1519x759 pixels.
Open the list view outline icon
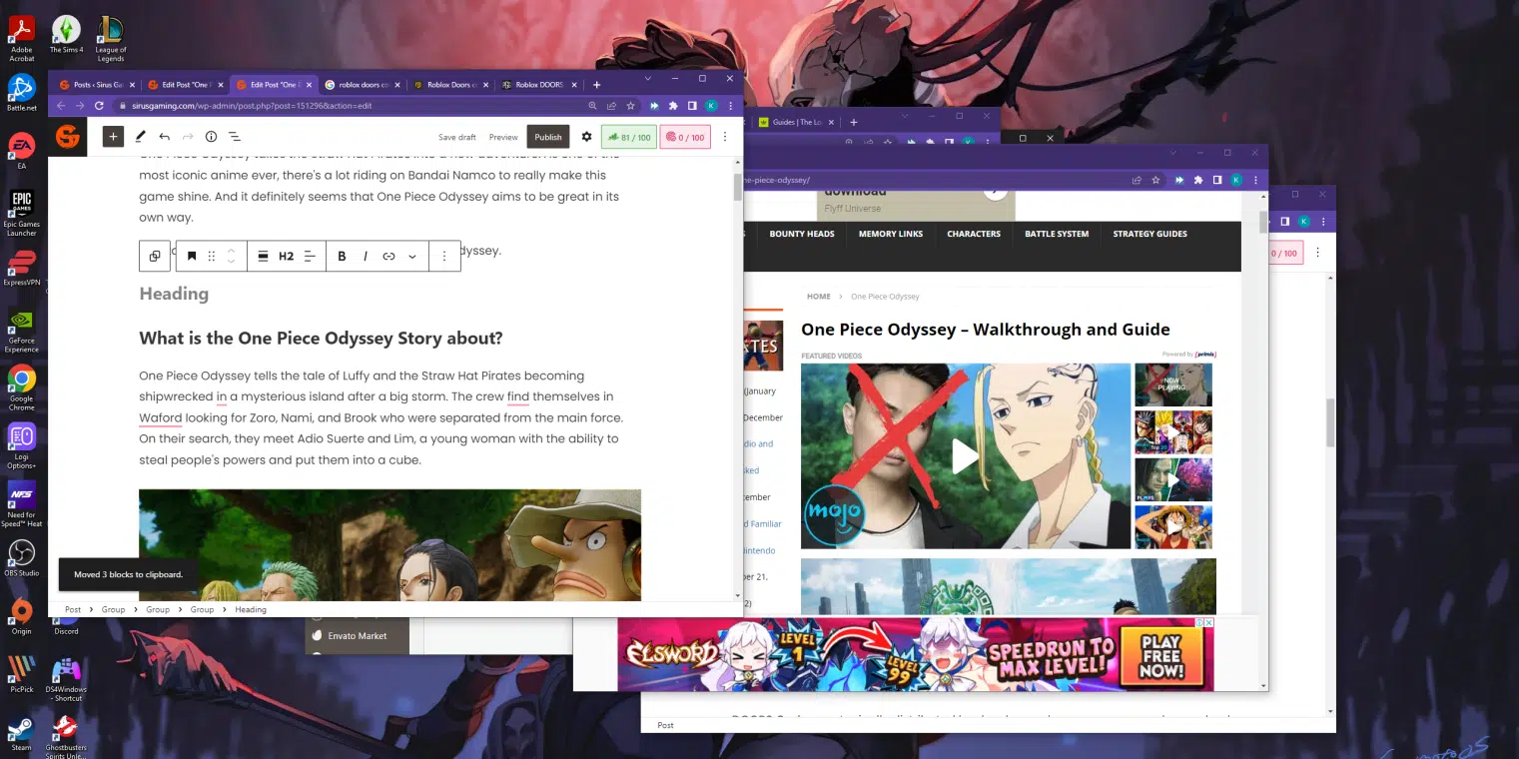tap(235, 137)
